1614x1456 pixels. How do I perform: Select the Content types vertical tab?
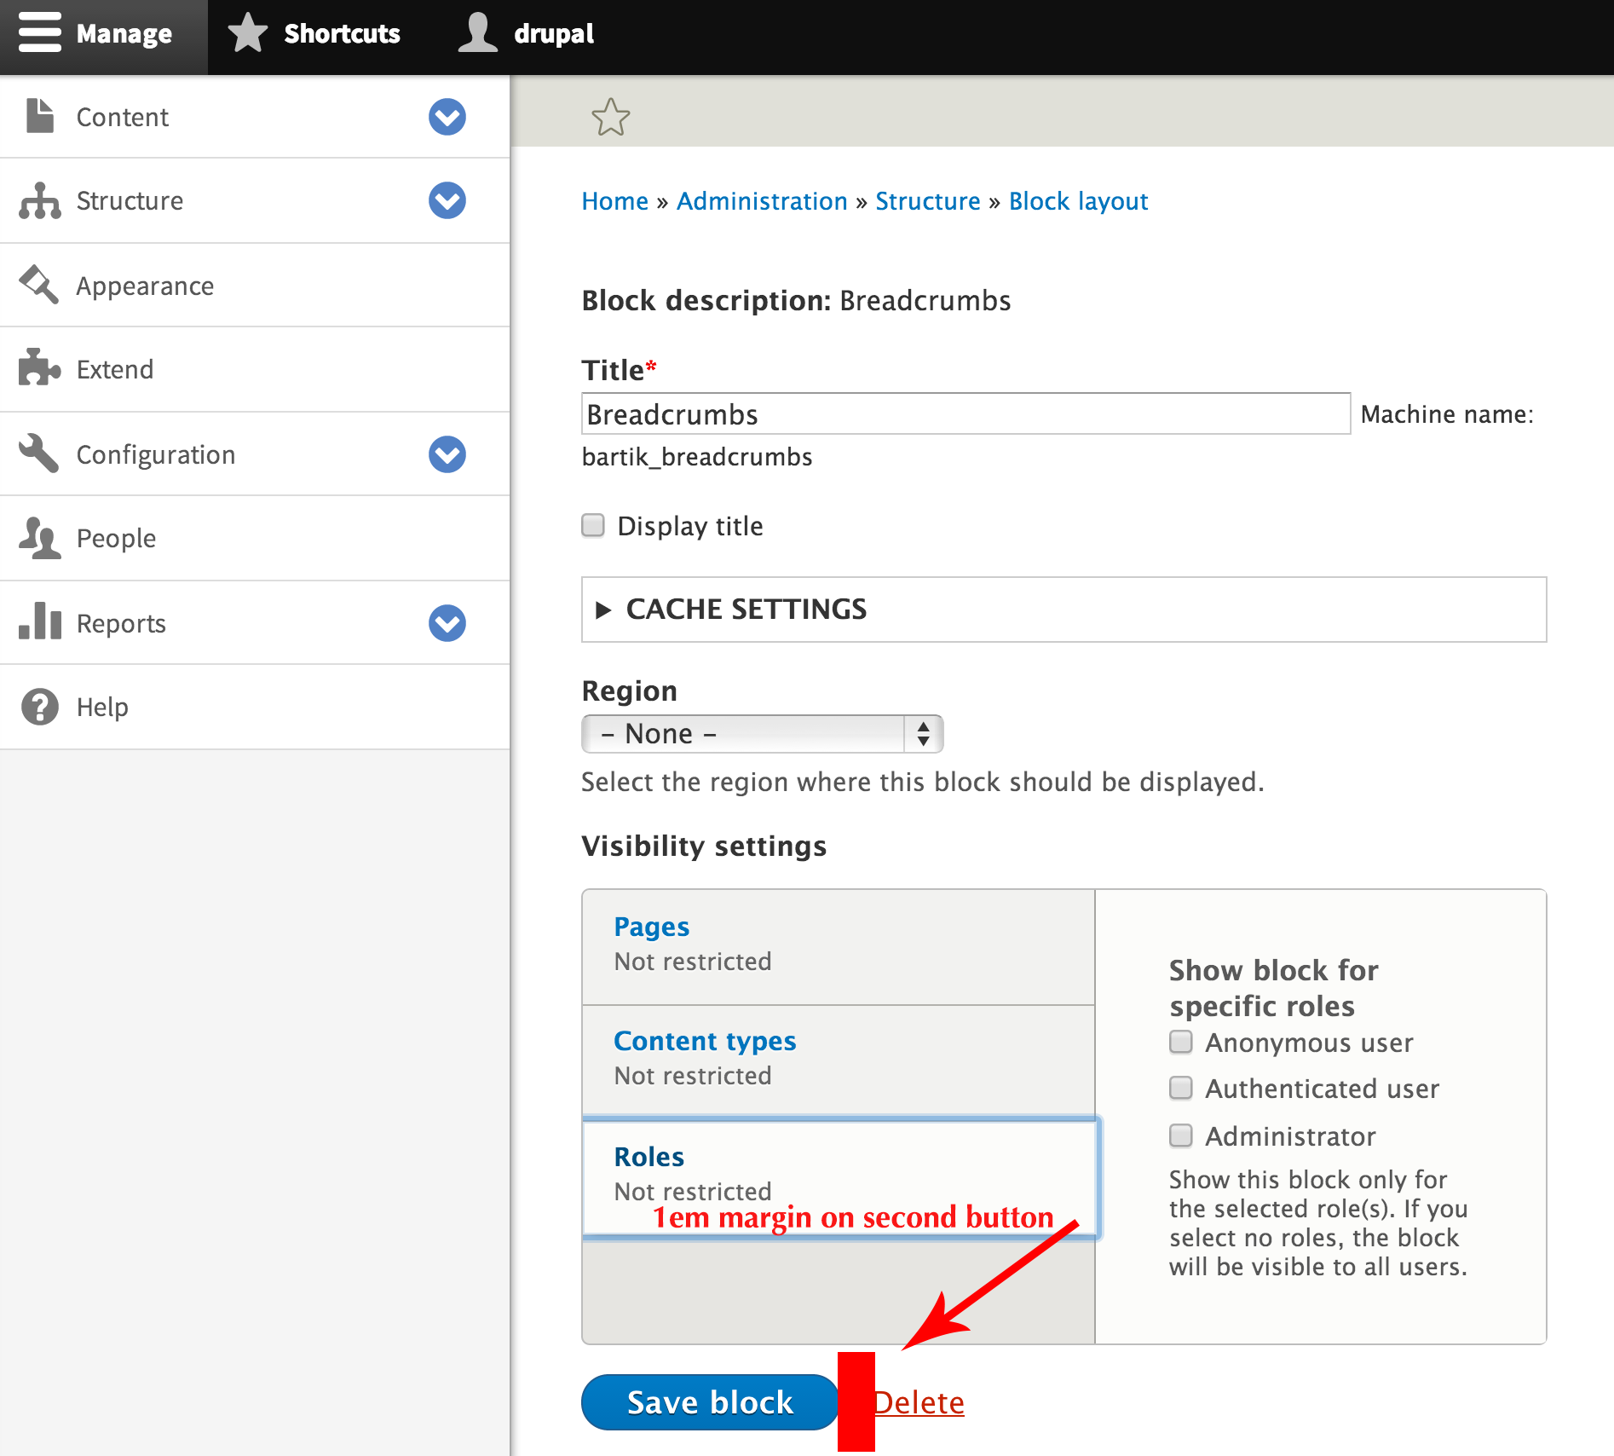[x=705, y=1041]
